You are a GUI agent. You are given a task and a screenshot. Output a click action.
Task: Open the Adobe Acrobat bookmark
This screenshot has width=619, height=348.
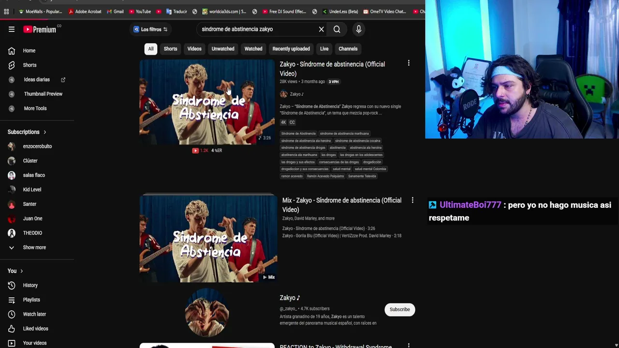tap(85, 12)
